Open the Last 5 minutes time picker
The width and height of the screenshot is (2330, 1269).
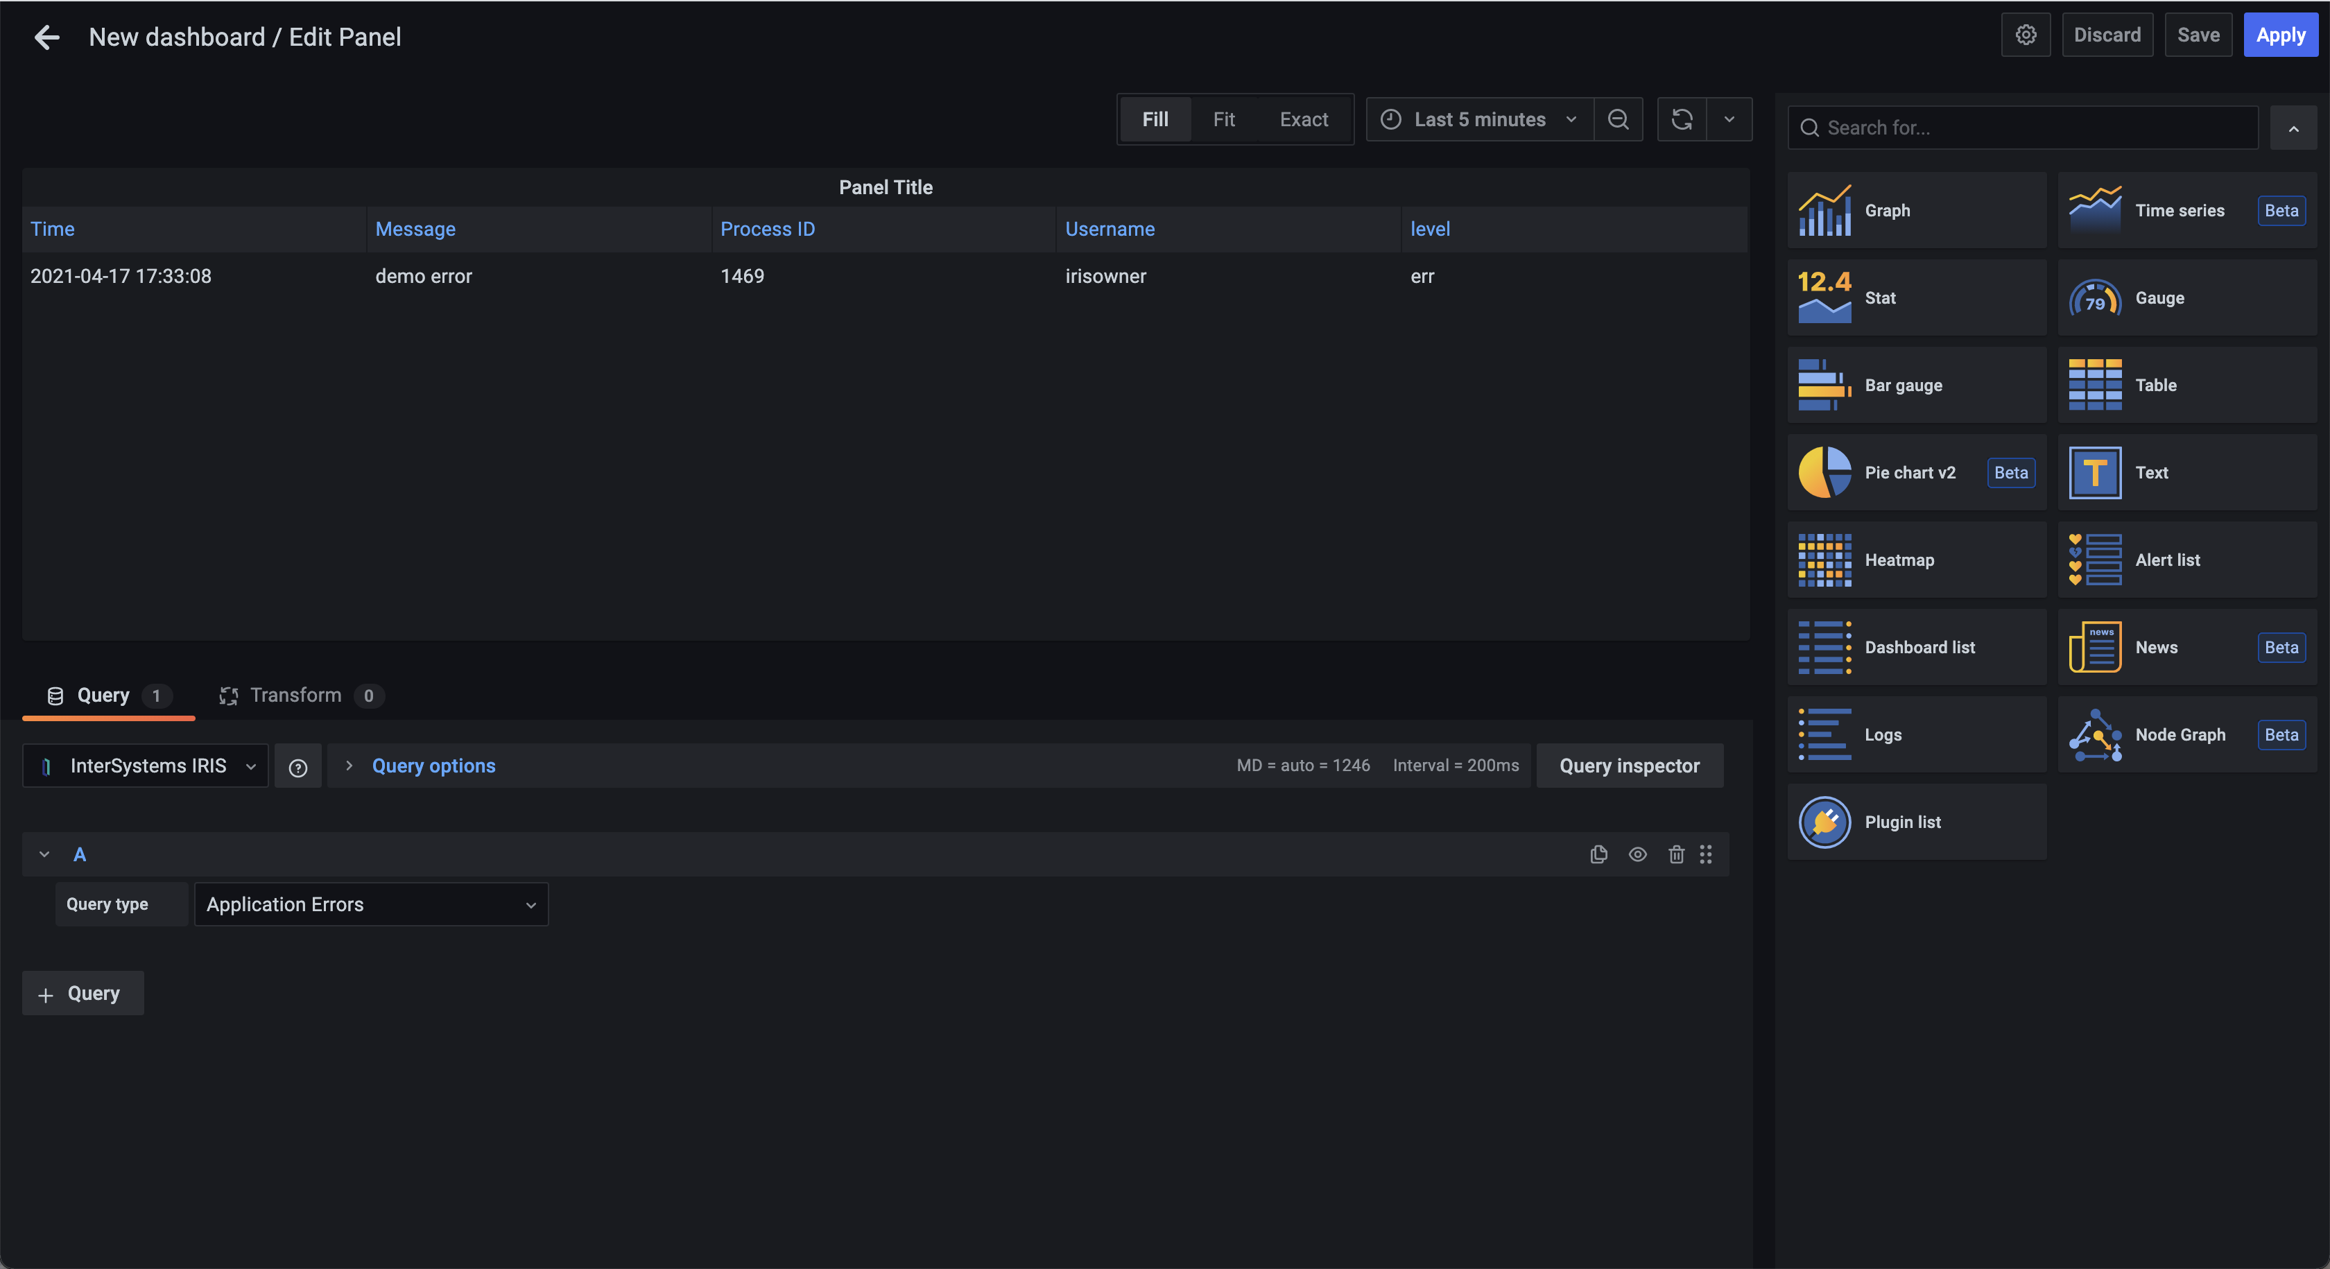(x=1479, y=119)
